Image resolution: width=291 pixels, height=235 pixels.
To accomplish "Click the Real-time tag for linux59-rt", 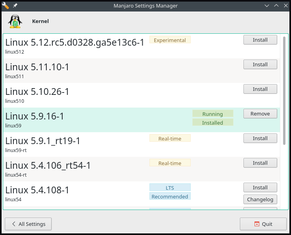I will (170, 138).
